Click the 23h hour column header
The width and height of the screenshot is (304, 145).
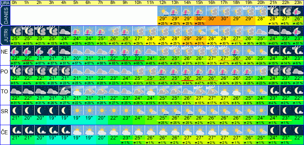click(298, 3)
